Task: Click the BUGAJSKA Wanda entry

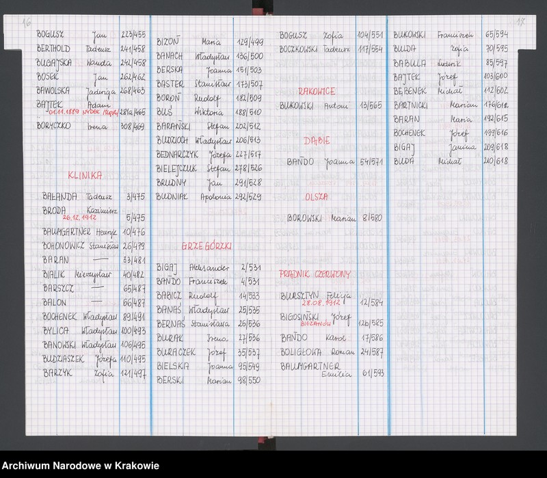Action: (x=91, y=63)
